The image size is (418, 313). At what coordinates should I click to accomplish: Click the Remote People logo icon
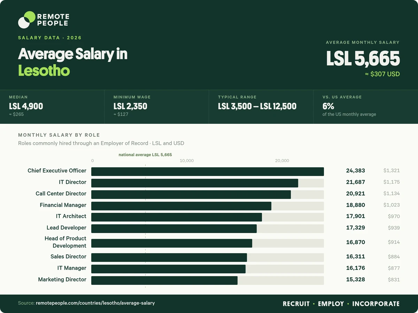(x=26, y=20)
